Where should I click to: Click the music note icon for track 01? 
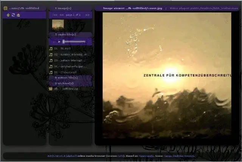pos(51,49)
